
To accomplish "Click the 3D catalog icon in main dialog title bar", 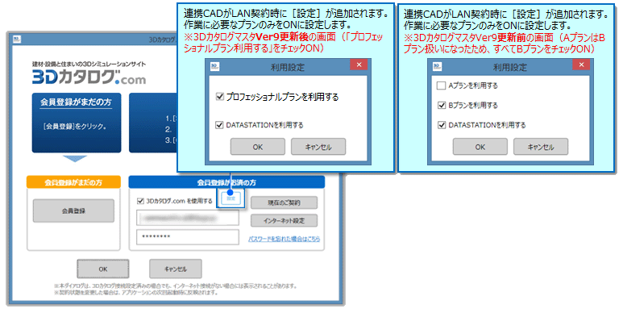I will click(17, 40).
